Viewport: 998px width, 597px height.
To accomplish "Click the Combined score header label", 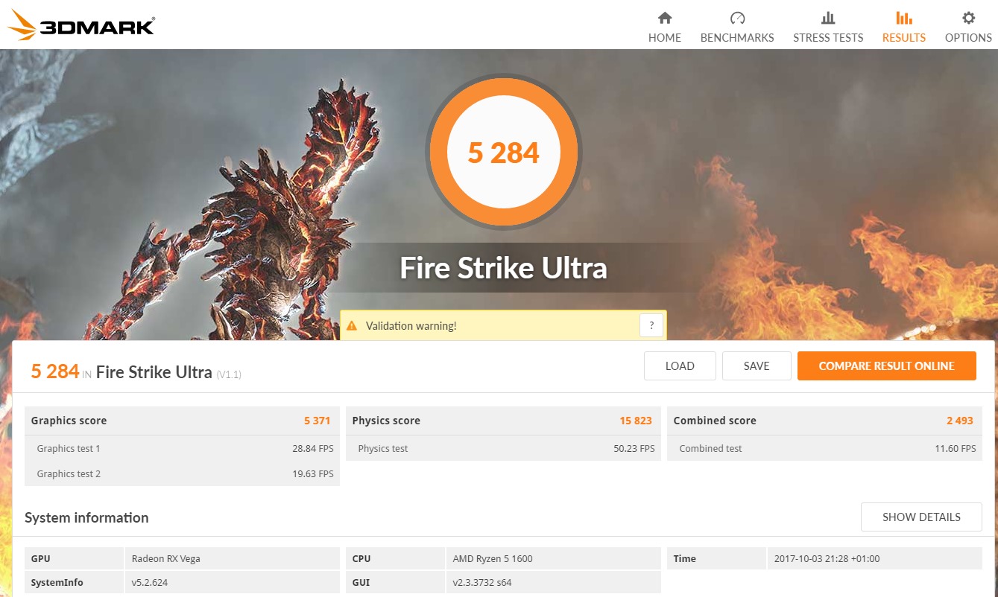I will pyautogui.click(x=715, y=421).
